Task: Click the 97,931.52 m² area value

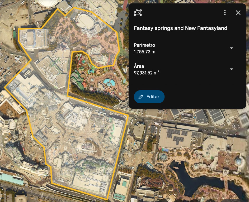Action: point(146,73)
